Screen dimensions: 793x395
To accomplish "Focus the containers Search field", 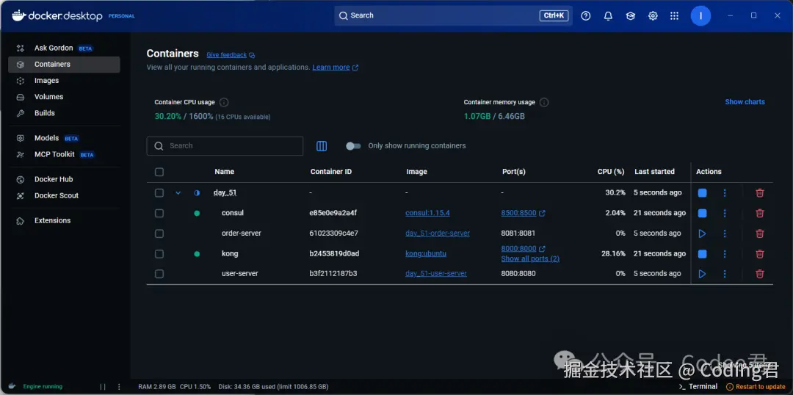I will click(225, 145).
